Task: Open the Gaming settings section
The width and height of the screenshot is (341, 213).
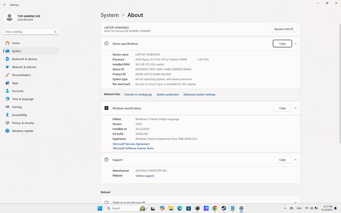Action: [x=17, y=107]
